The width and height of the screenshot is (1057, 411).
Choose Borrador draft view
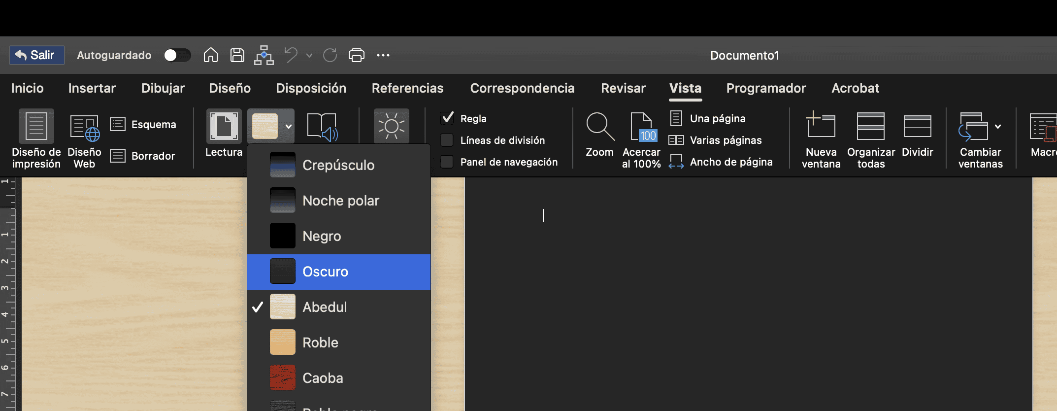[x=143, y=156]
